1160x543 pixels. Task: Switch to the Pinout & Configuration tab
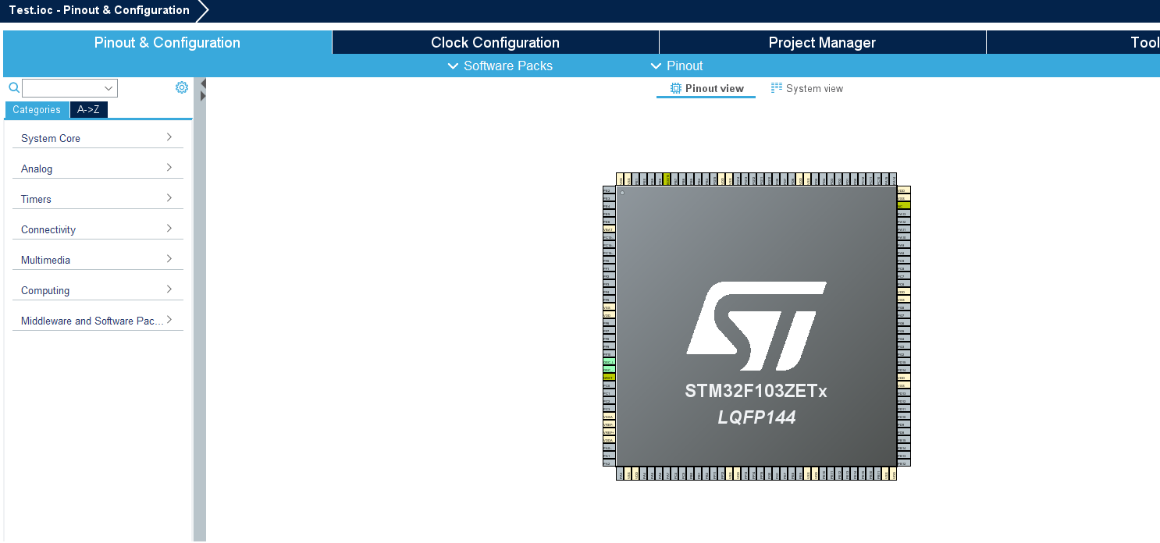click(x=167, y=42)
